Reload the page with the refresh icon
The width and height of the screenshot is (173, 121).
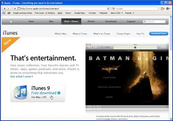click(x=108, y=9)
